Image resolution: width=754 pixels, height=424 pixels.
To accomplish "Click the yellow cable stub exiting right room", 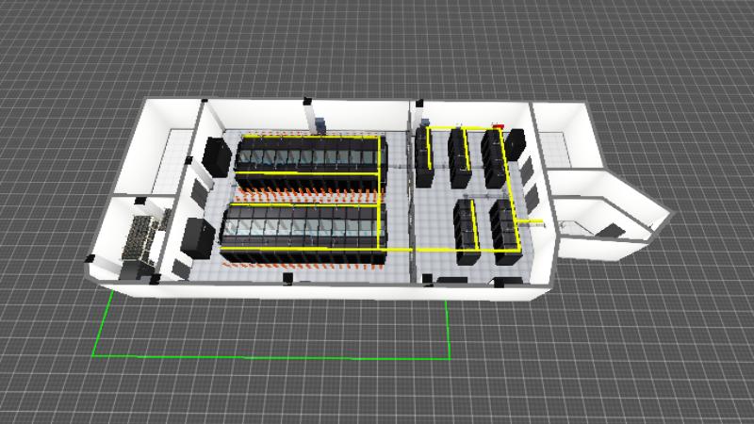I will pyautogui.click(x=534, y=223).
